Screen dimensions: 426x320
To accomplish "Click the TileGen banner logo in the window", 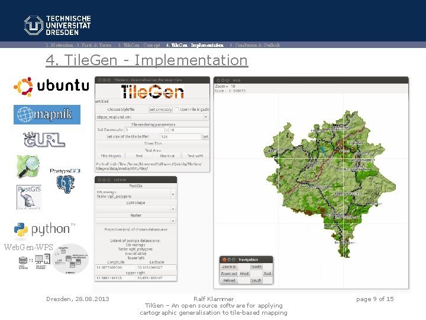I will [152, 91].
